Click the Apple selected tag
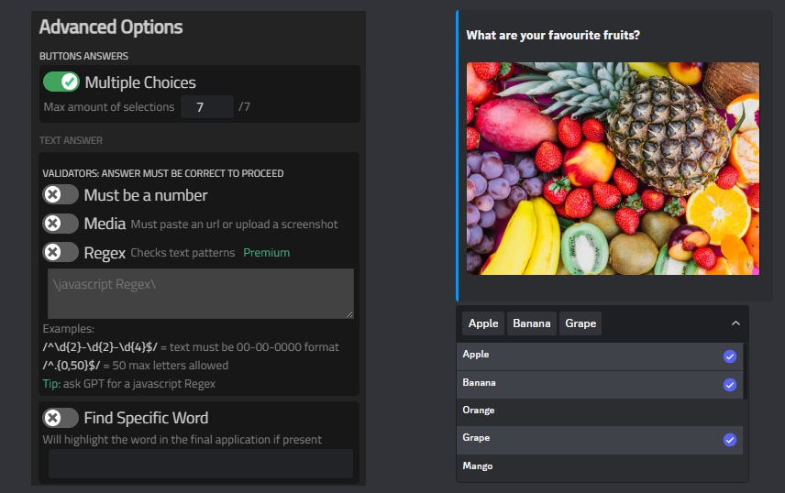This screenshot has height=493, width=785. tap(483, 323)
